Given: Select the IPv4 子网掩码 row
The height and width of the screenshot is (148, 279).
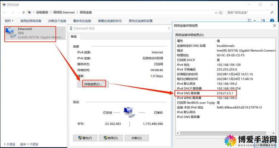Looking at the screenshot, I should point(226,70).
